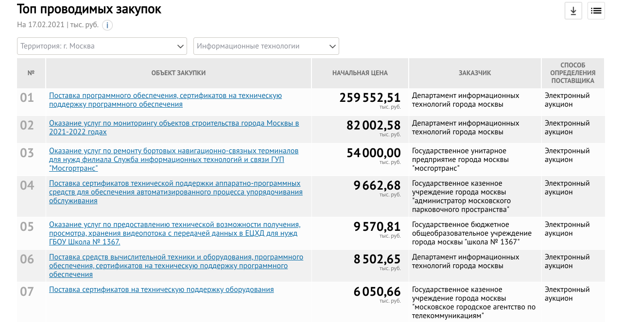
Task: Expand the Территория: г. Москва dropdown
Action: coord(102,46)
